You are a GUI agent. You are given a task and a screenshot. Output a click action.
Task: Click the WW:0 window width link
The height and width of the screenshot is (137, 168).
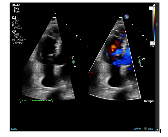click(138, 129)
